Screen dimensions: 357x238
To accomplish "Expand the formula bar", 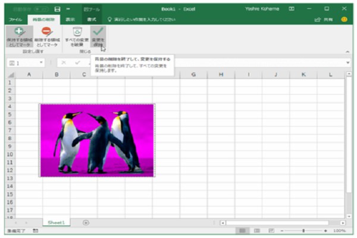I will (348, 62).
